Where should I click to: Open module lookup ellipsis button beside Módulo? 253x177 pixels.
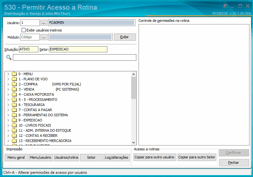tap(44, 37)
